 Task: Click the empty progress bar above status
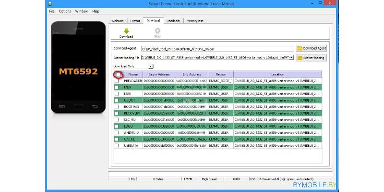220,174
